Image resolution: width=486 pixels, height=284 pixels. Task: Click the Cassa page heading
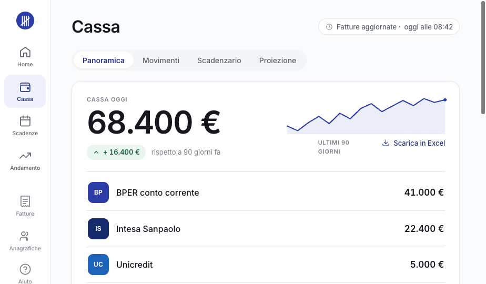pyautogui.click(x=96, y=27)
